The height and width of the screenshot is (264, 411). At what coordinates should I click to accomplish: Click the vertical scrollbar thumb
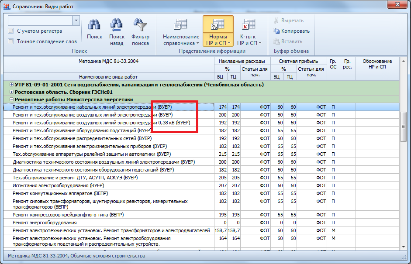(403, 127)
